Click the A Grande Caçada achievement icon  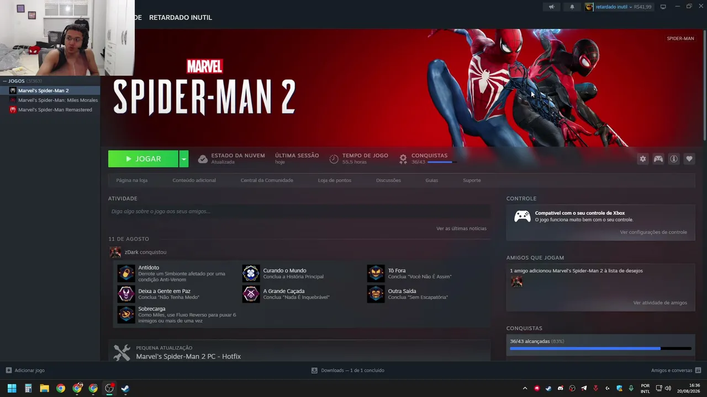pyautogui.click(x=251, y=294)
